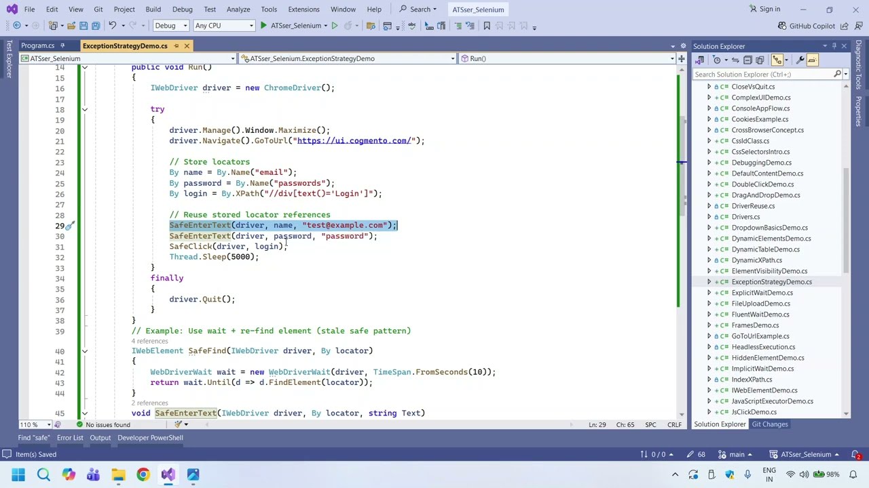This screenshot has height=488, width=869.
Task: Open the Git menu
Action: click(98, 9)
